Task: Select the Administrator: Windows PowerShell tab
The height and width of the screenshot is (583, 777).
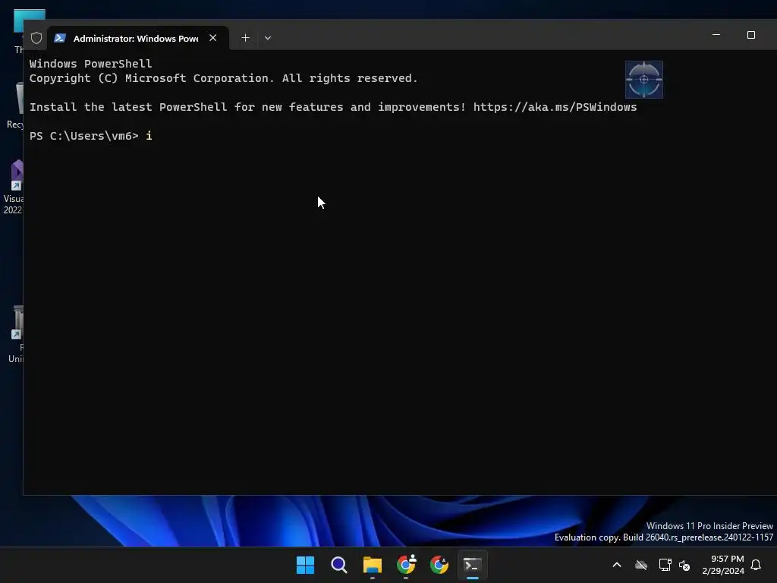Action: tap(138, 38)
